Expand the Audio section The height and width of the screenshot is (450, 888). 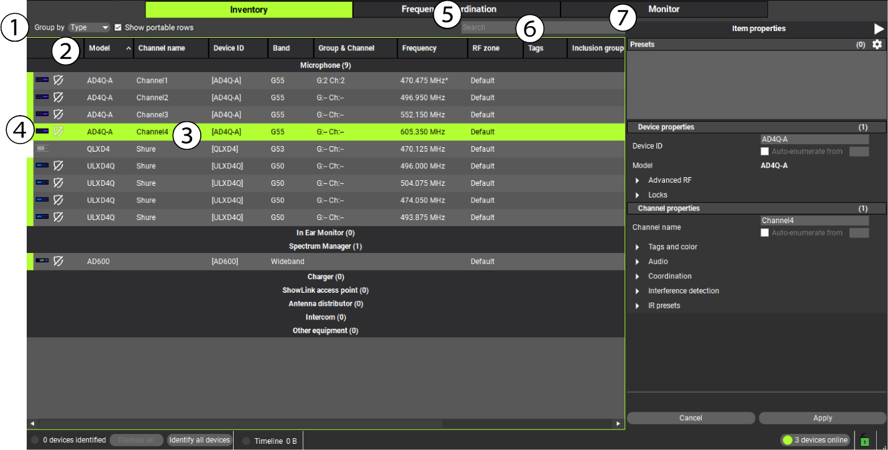[638, 262]
